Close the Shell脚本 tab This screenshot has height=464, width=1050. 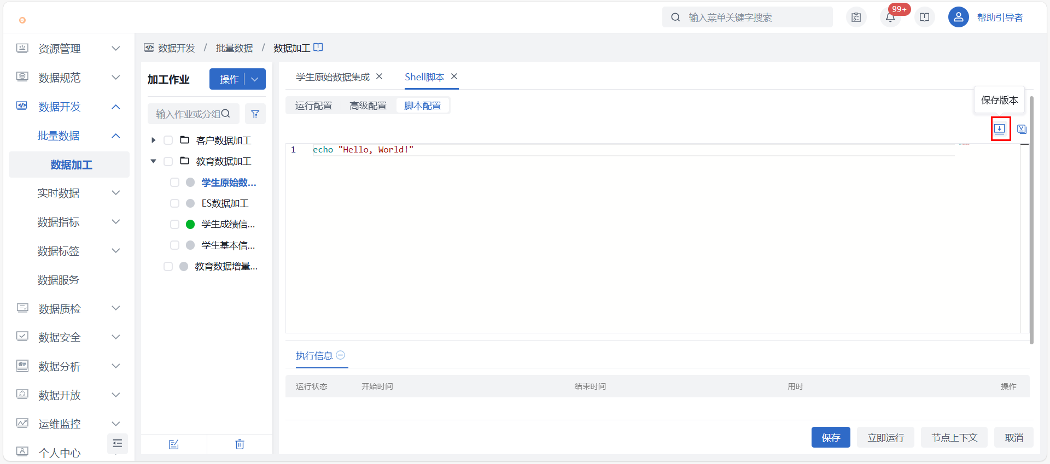pos(454,77)
